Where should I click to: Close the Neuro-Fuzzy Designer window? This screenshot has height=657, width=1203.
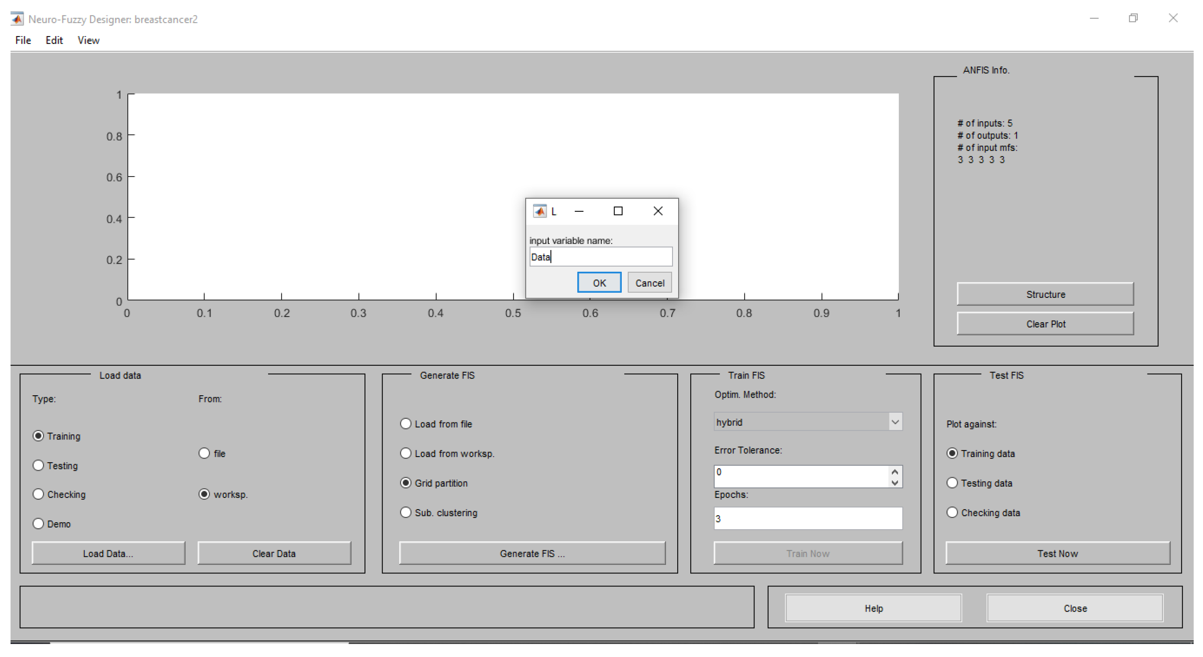click(x=1173, y=18)
